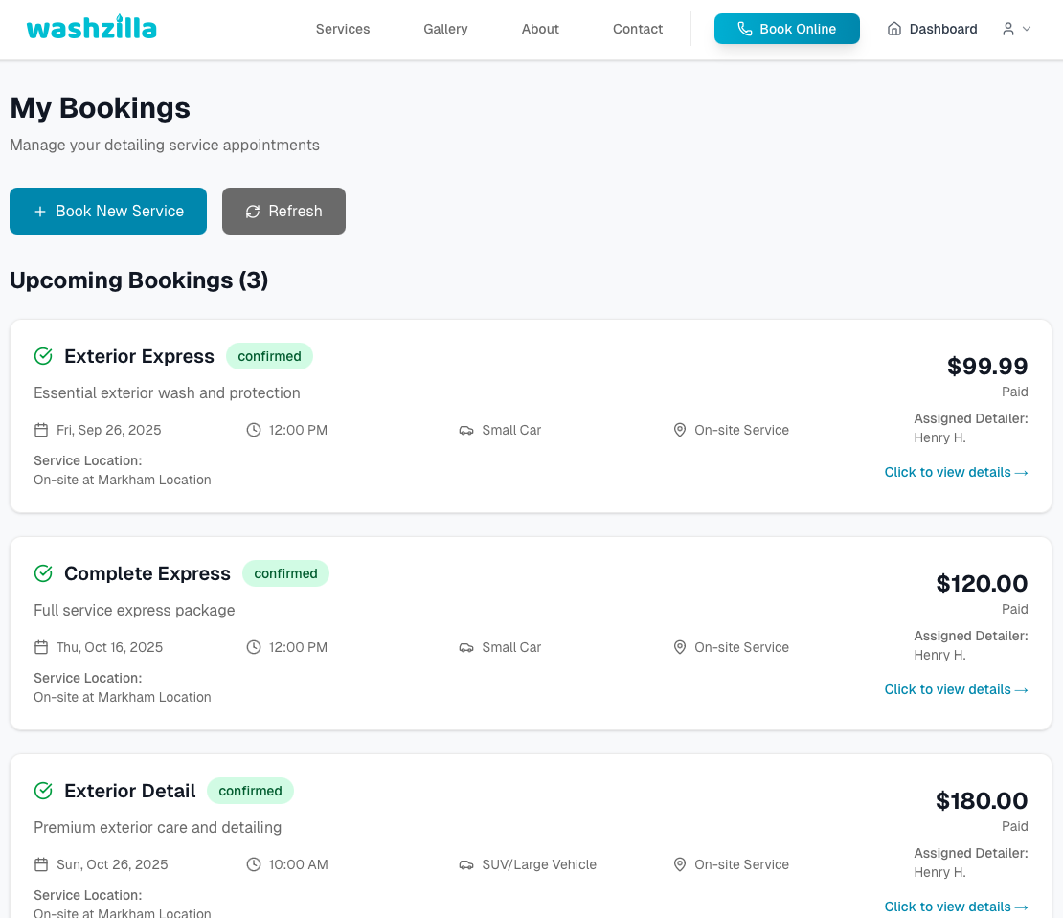The width and height of the screenshot is (1063, 918).
Task: Click the calendar icon next to Sep 26
Action: click(x=41, y=430)
